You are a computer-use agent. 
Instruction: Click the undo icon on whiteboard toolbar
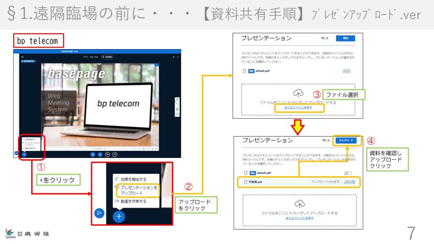click(177, 105)
